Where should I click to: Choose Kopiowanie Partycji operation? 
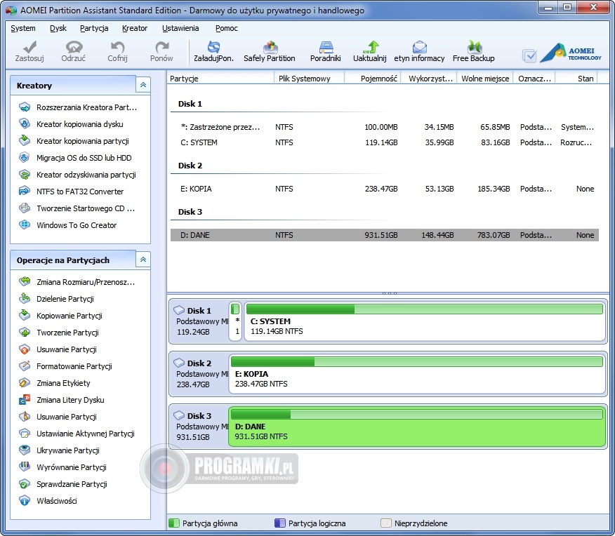(60, 316)
